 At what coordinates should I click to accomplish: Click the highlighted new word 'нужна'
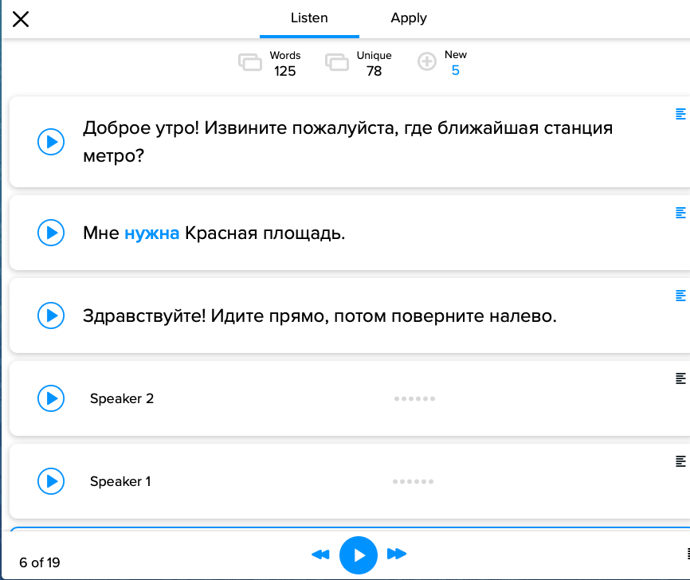(151, 233)
